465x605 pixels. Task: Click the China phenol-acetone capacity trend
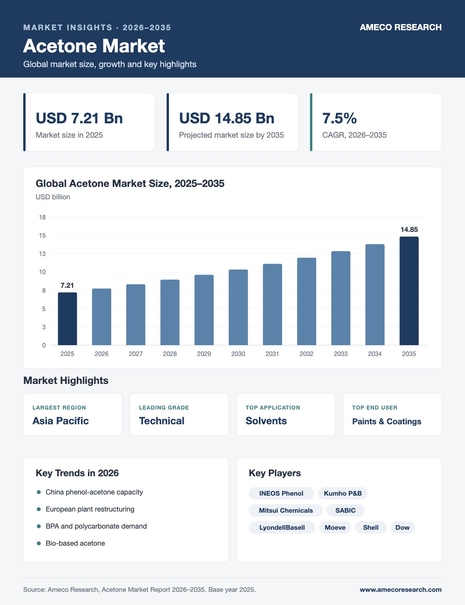[x=94, y=492]
